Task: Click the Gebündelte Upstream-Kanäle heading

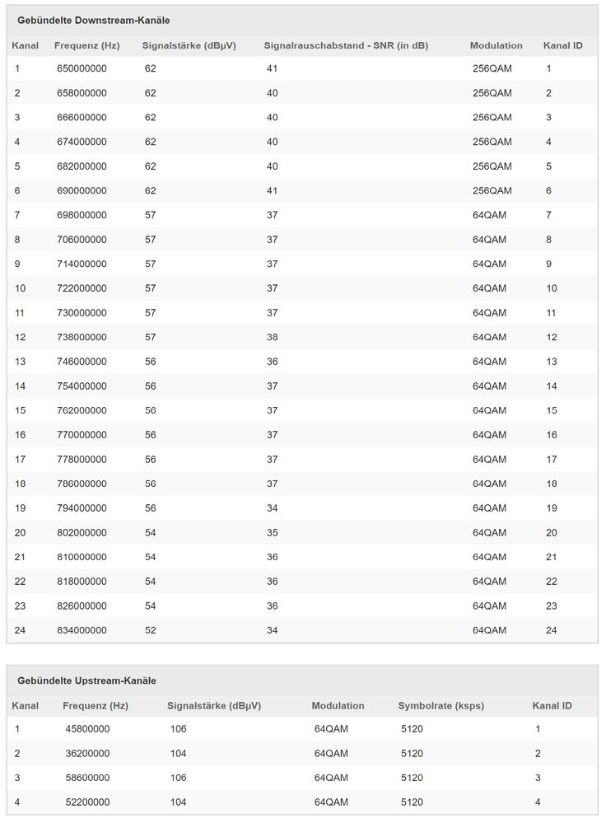Action: click(x=86, y=680)
